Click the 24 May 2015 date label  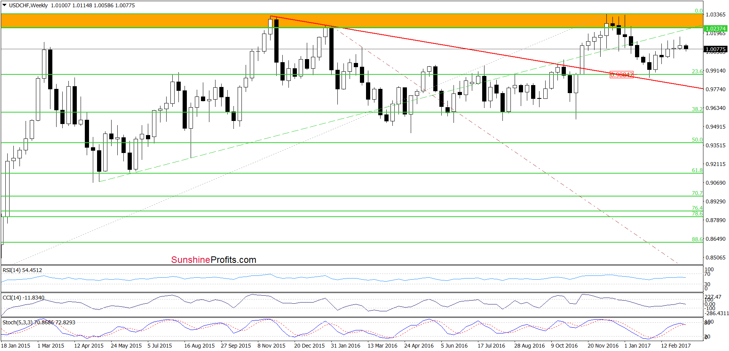click(126, 346)
